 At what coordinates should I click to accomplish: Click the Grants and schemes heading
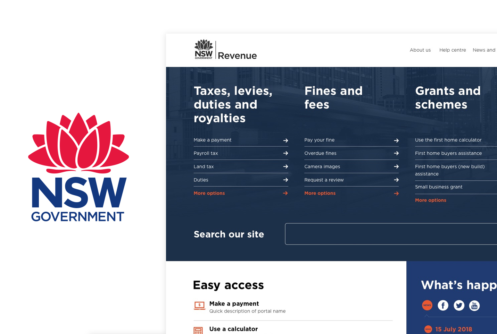tap(448, 97)
